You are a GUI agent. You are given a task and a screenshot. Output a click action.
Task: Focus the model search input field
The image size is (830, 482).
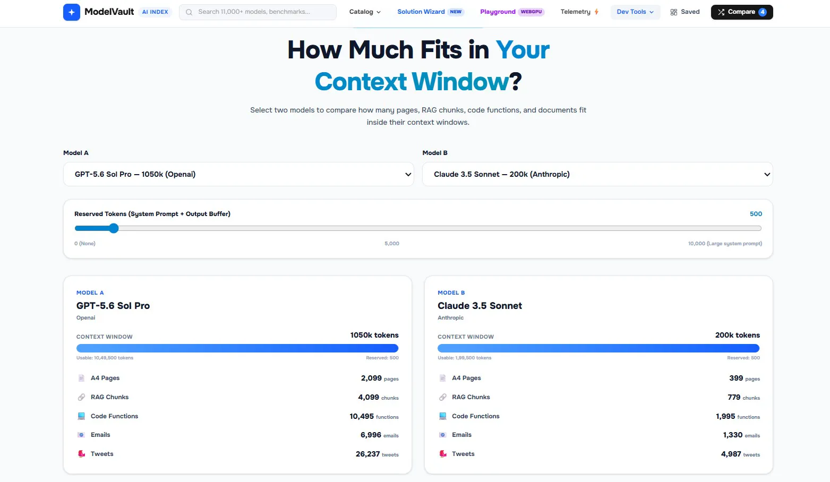[258, 12]
